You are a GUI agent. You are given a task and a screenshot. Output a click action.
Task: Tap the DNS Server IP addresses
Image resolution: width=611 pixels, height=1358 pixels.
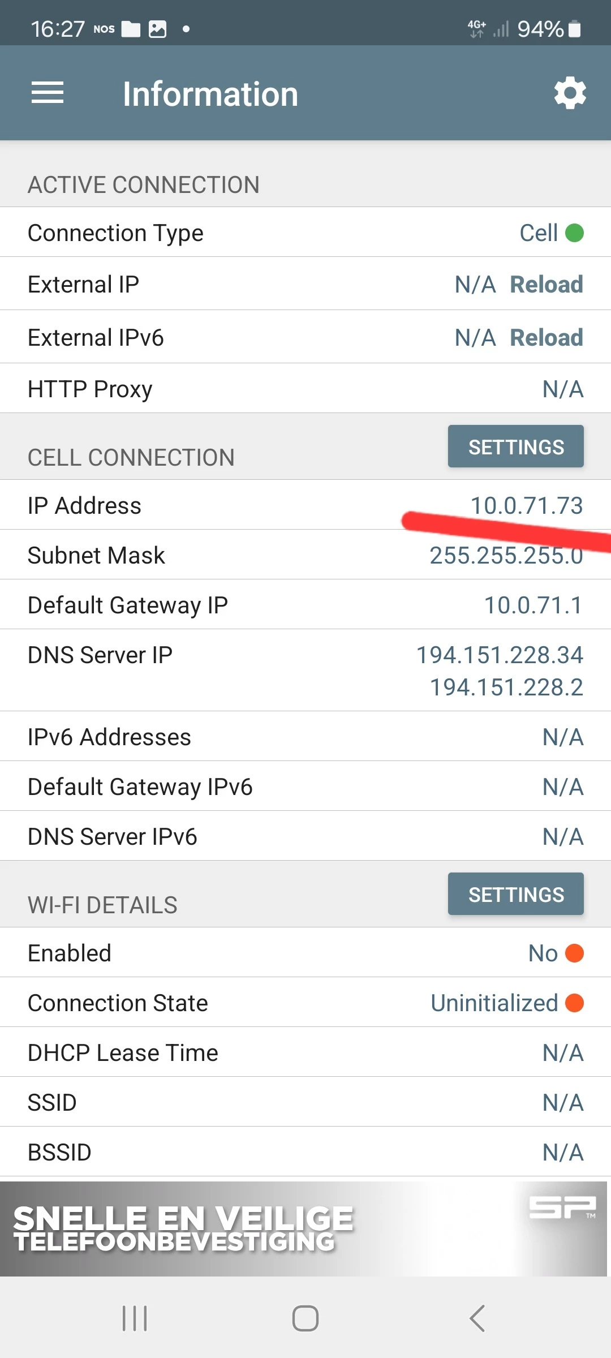500,671
